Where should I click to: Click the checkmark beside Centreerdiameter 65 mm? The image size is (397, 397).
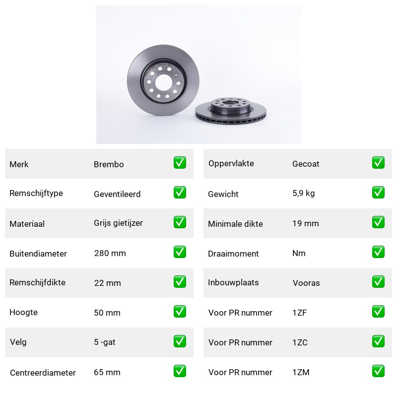[x=180, y=371]
